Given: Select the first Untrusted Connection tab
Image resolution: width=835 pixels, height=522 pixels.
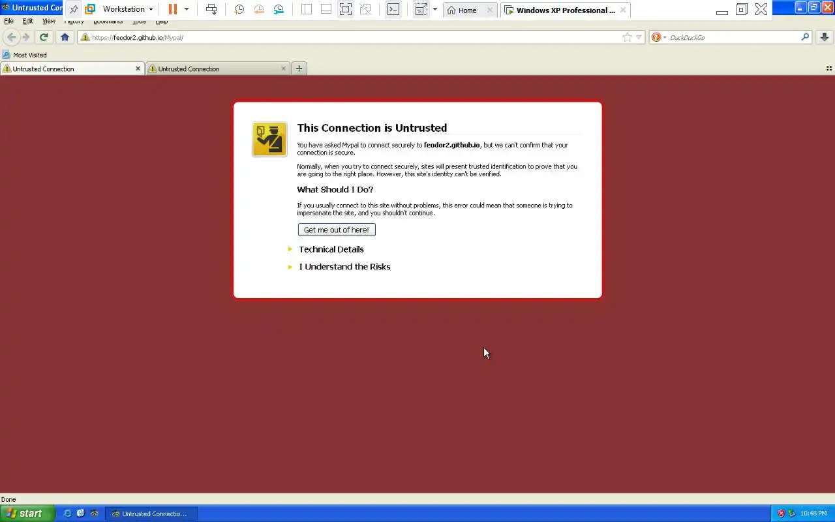Looking at the screenshot, I should pos(72,69).
